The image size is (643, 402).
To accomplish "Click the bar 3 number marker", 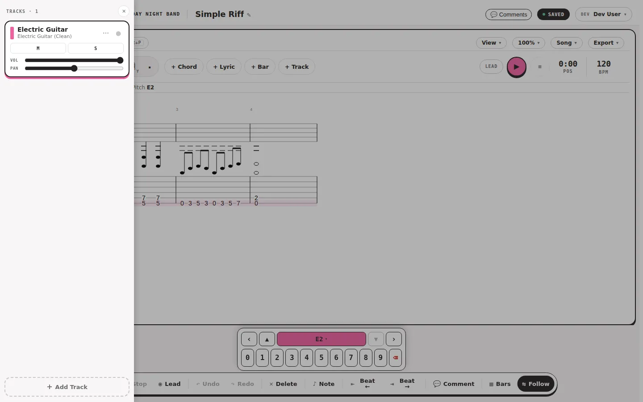I will tap(177, 109).
